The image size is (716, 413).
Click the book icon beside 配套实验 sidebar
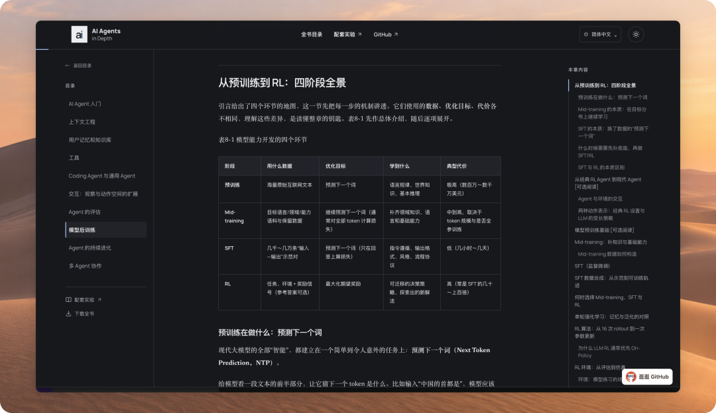(68, 300)
